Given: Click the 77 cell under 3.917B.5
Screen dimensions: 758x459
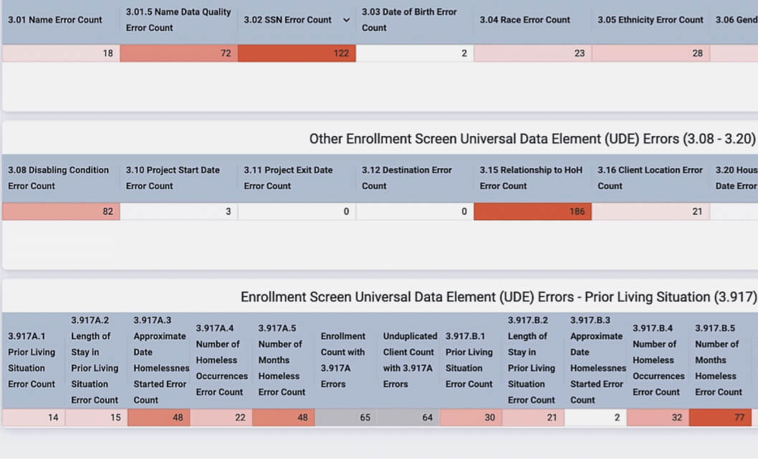Looking at the screenshot, I should (720, 417).
